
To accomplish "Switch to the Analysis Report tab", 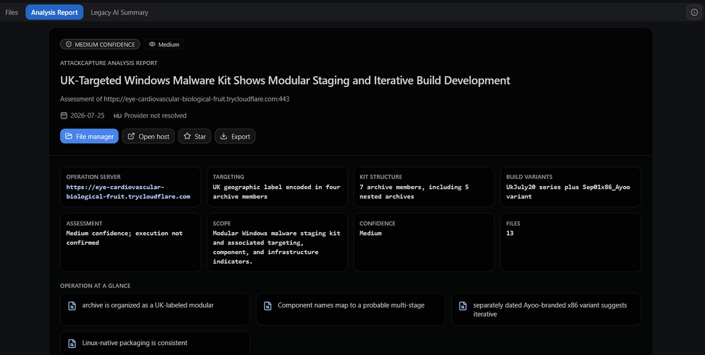I will pos(55,12).
